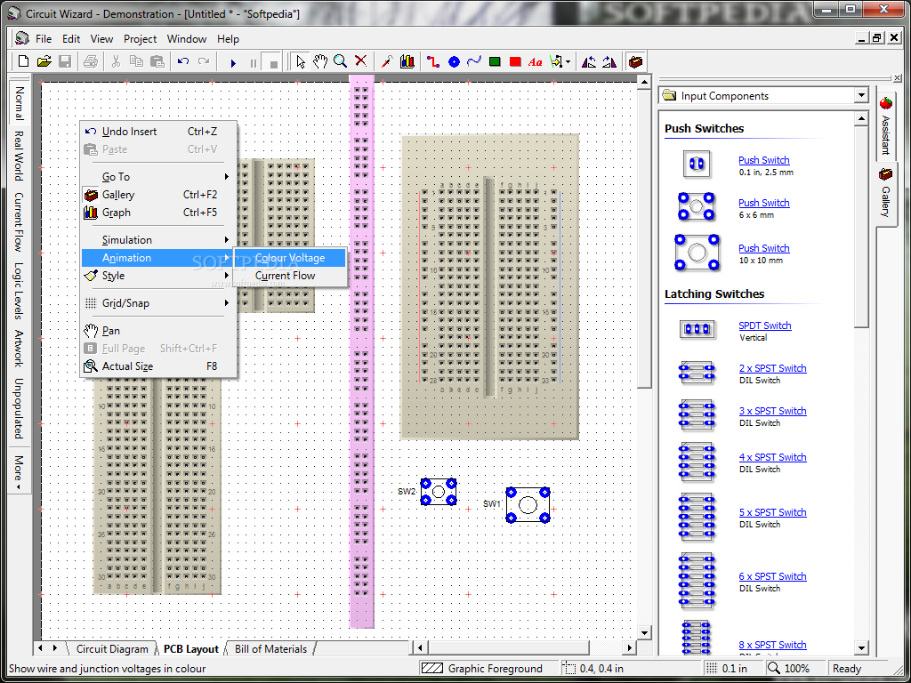Select the Zoom magnifier tool

[x=341, y=61]
